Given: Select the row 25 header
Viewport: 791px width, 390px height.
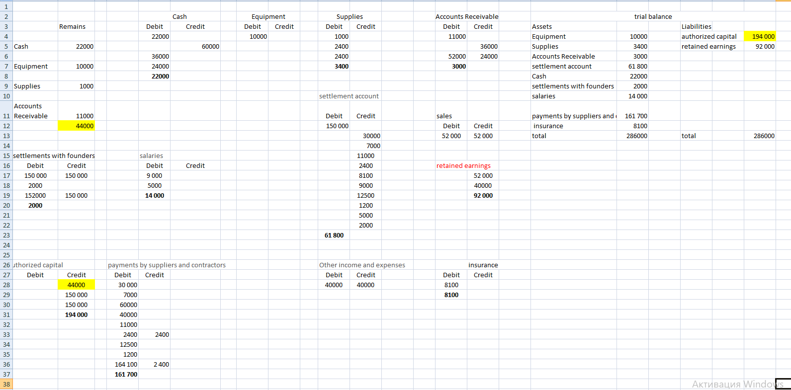Looking at the screenshot, I should pos(6,255).
